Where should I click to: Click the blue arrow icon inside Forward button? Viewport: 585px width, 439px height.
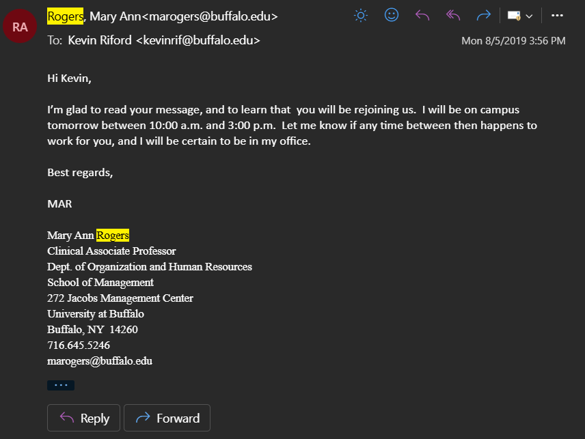tap(143, 417)
